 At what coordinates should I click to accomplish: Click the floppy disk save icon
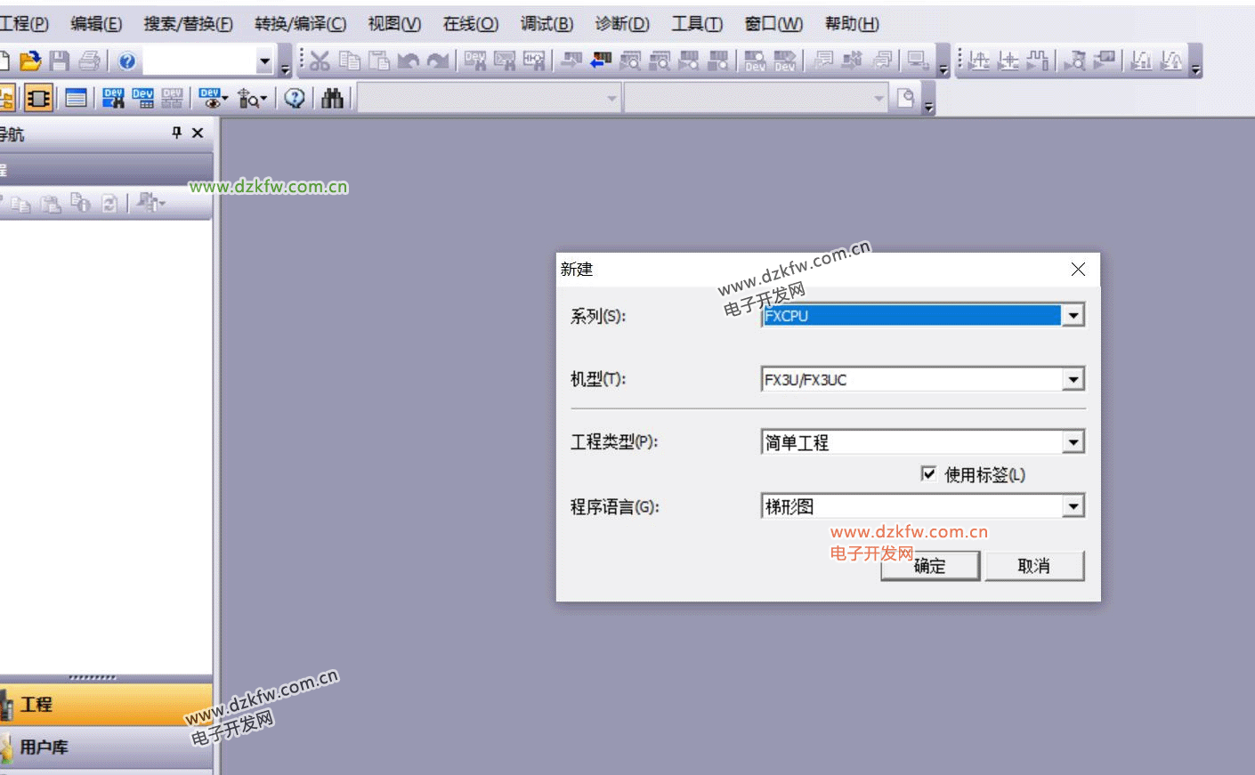[60, 61]
